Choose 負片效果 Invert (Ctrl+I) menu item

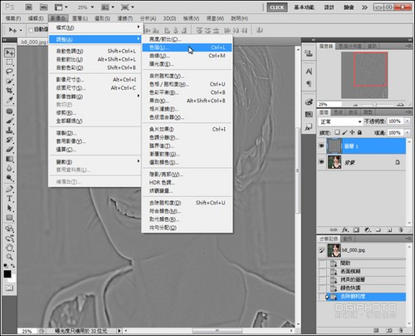tap(187, 129)
